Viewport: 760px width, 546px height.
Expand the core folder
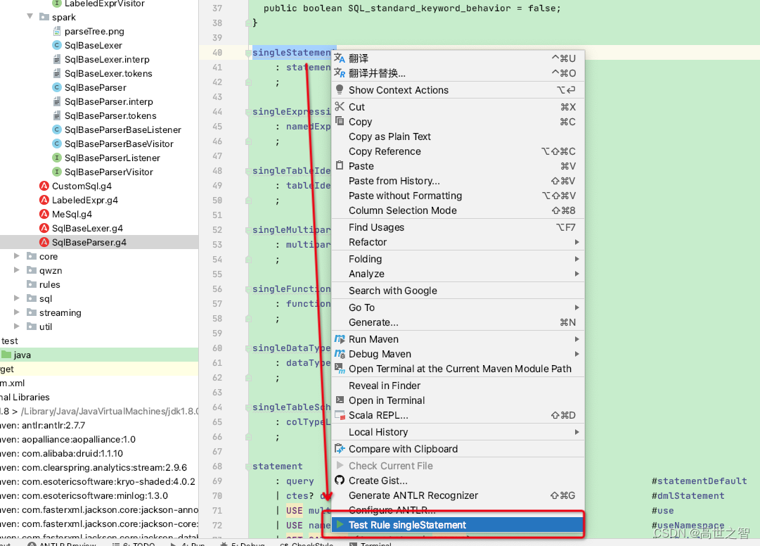click(x=16, y=256)
